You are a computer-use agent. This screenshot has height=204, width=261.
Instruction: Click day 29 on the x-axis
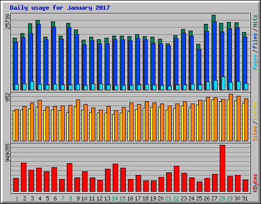[229, 198]
